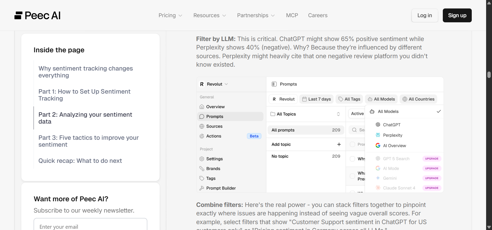The image size is (492, 230).
Task: Select the No topic row
Action: pyautogui.click(x=306, y=156)
